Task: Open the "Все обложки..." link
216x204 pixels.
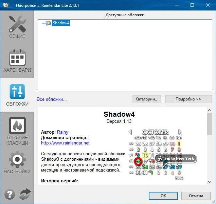Action: pos(52,99)
